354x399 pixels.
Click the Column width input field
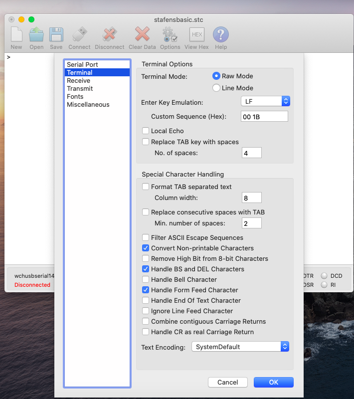point(251,198)
